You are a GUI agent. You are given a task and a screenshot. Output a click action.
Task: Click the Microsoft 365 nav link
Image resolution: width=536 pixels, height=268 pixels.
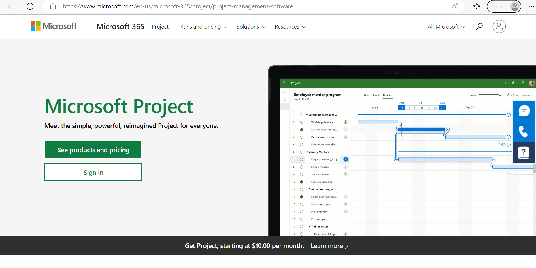pyautogui.click(x=120, y=27)
